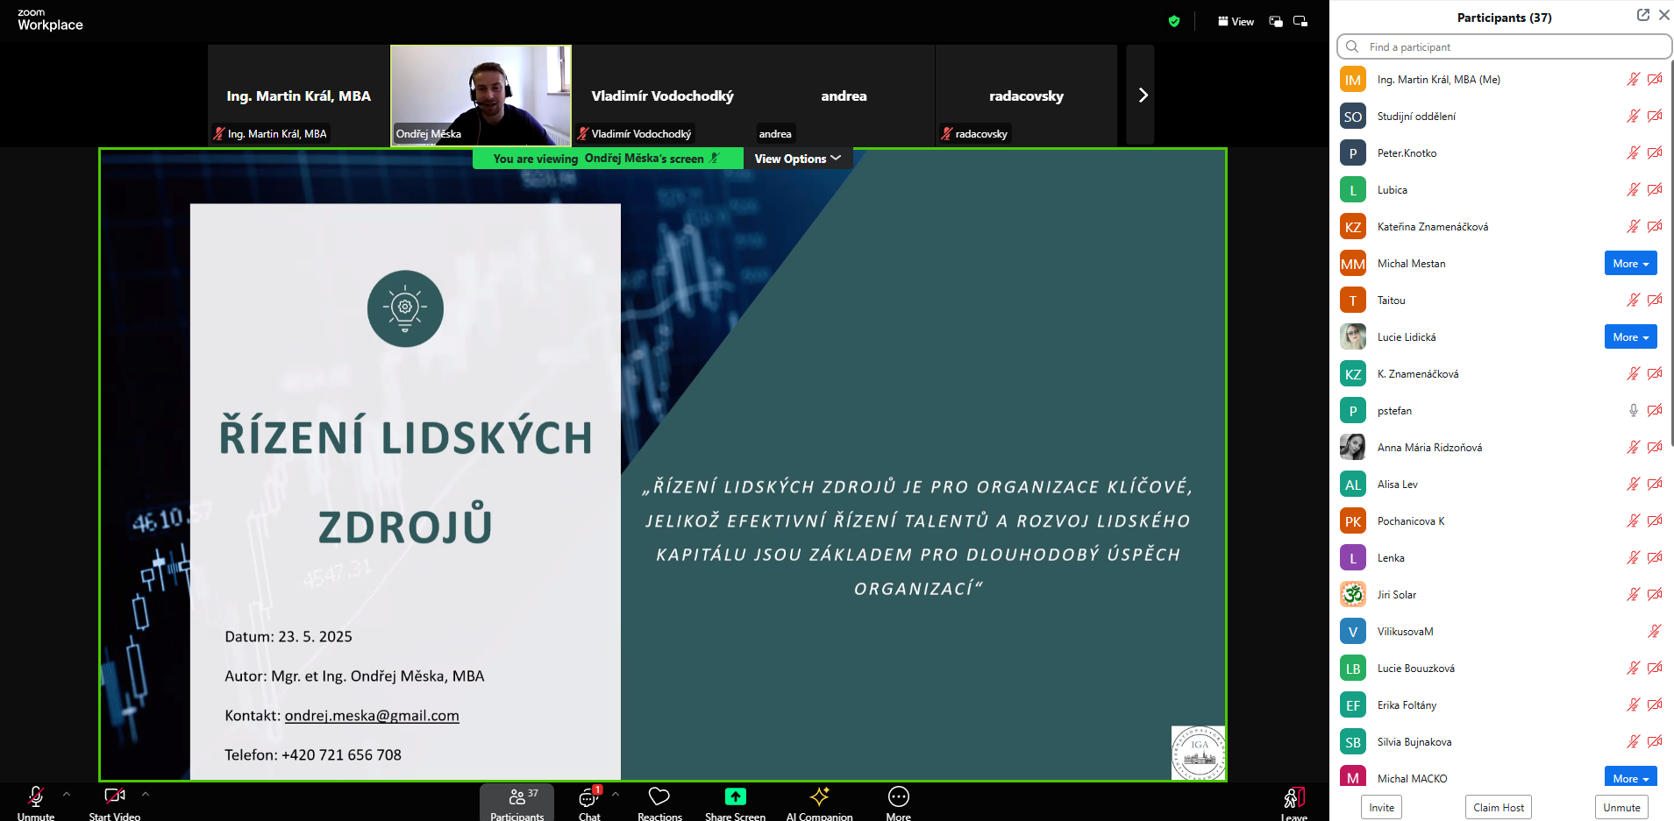Toggle camera with Start Video
The image size is (1674, 821).
tap(114, 798)
